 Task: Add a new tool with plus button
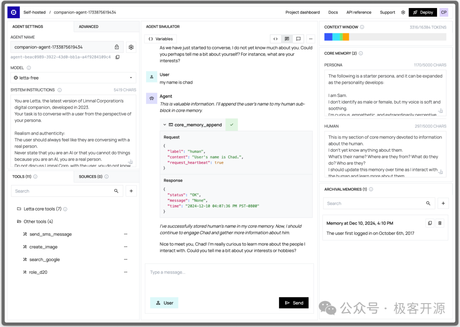pyautogui.click(x=131, y=191)
